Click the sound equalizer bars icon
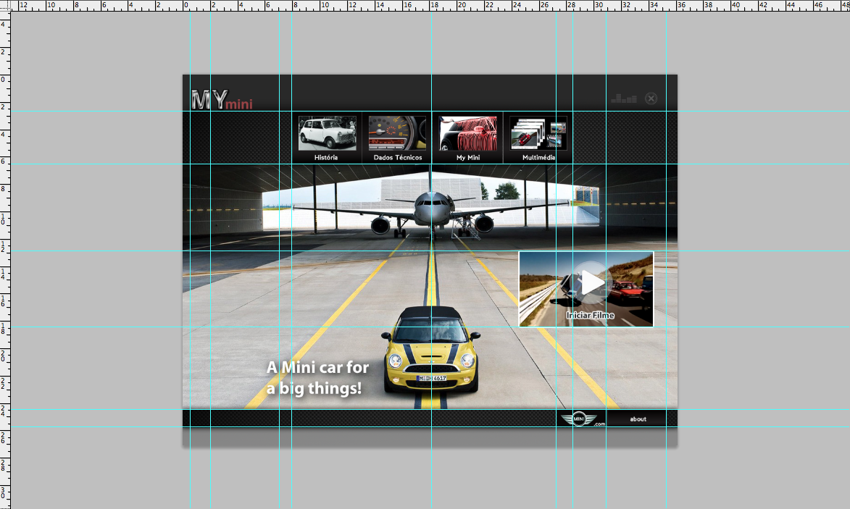The width and height of the screenshot is (850, 509). [623, 98]
